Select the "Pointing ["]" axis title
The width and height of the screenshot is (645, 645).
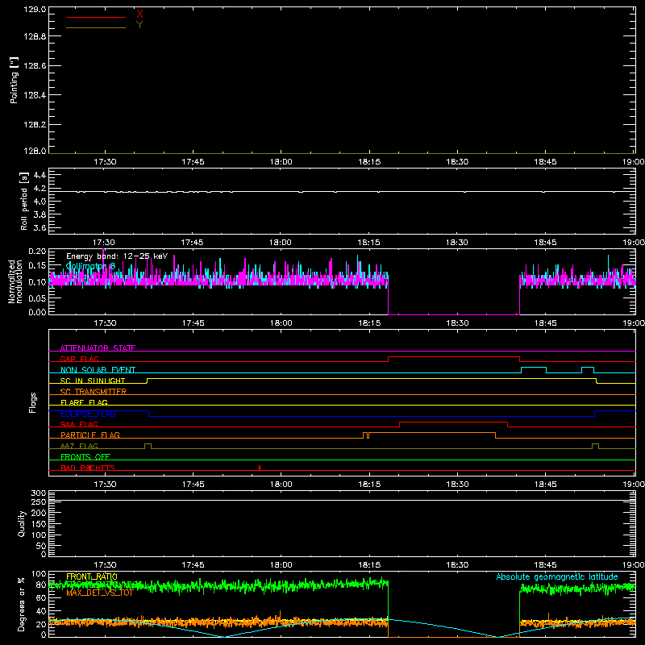[14, 80]
